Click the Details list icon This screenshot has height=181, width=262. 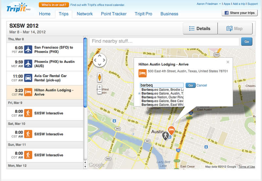192,29
